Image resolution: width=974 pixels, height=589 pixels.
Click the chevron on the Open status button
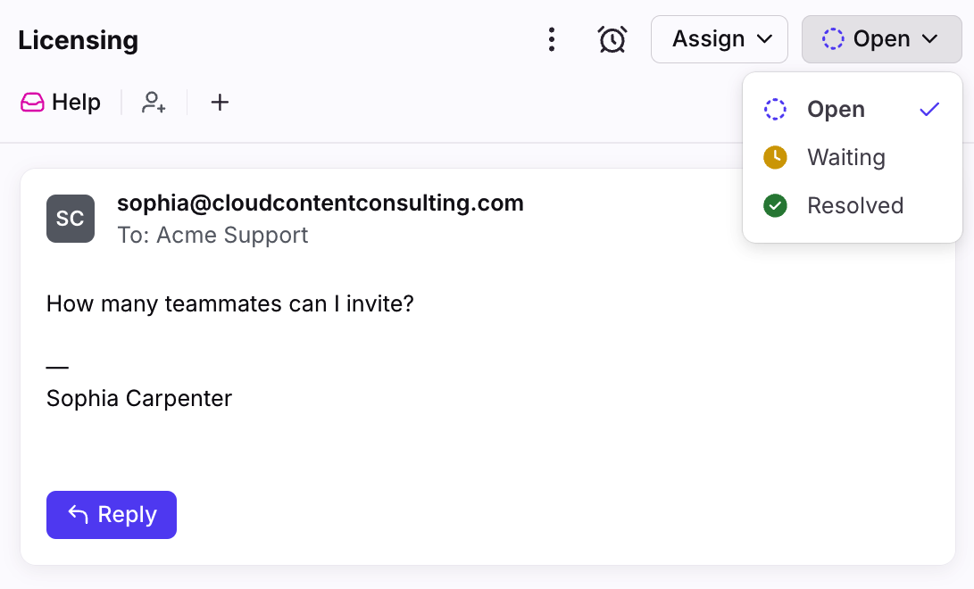(929, 39)
